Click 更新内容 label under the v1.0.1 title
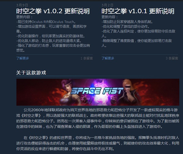 point(109,17)
